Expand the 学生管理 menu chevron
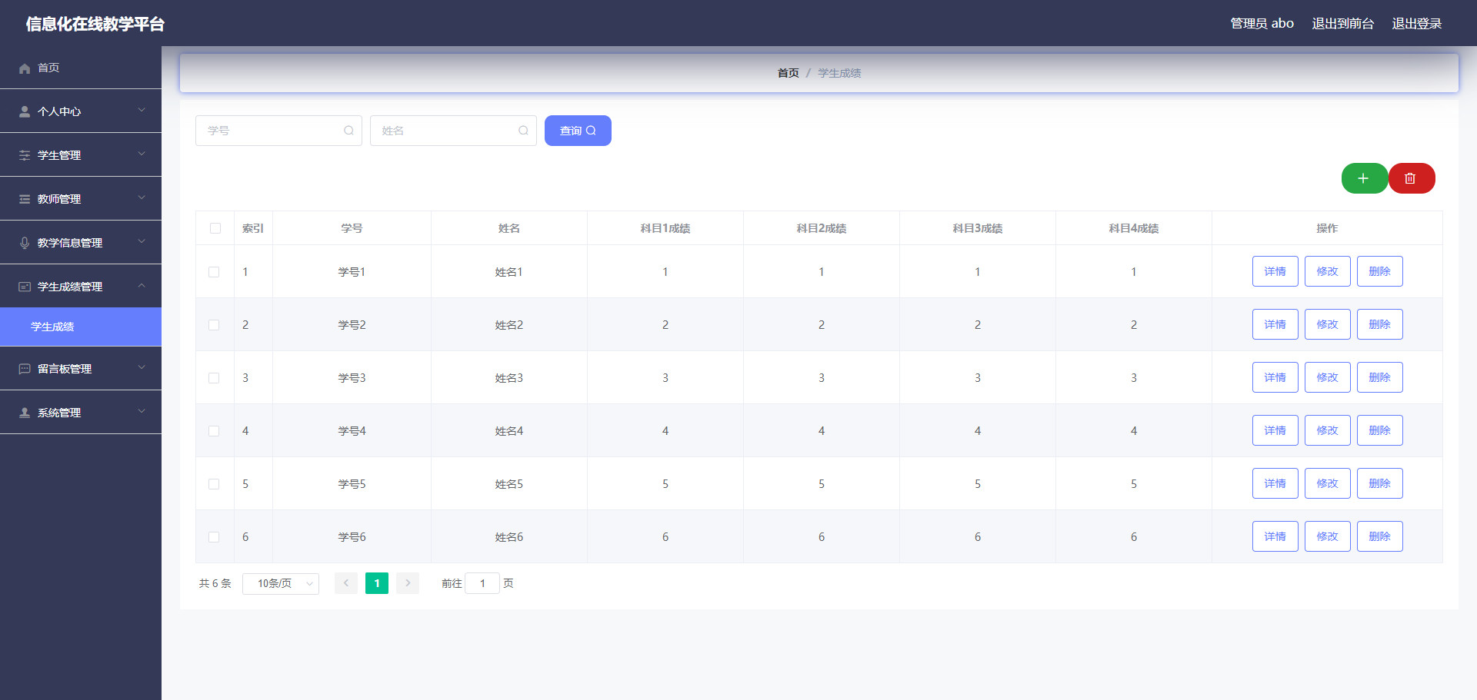This screenshot has width=1477, height=700. point(142,154)
